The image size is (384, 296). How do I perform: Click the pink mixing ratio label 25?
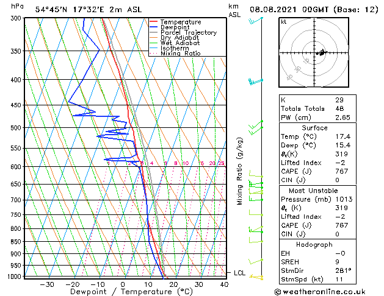click(x=221, y=163)
